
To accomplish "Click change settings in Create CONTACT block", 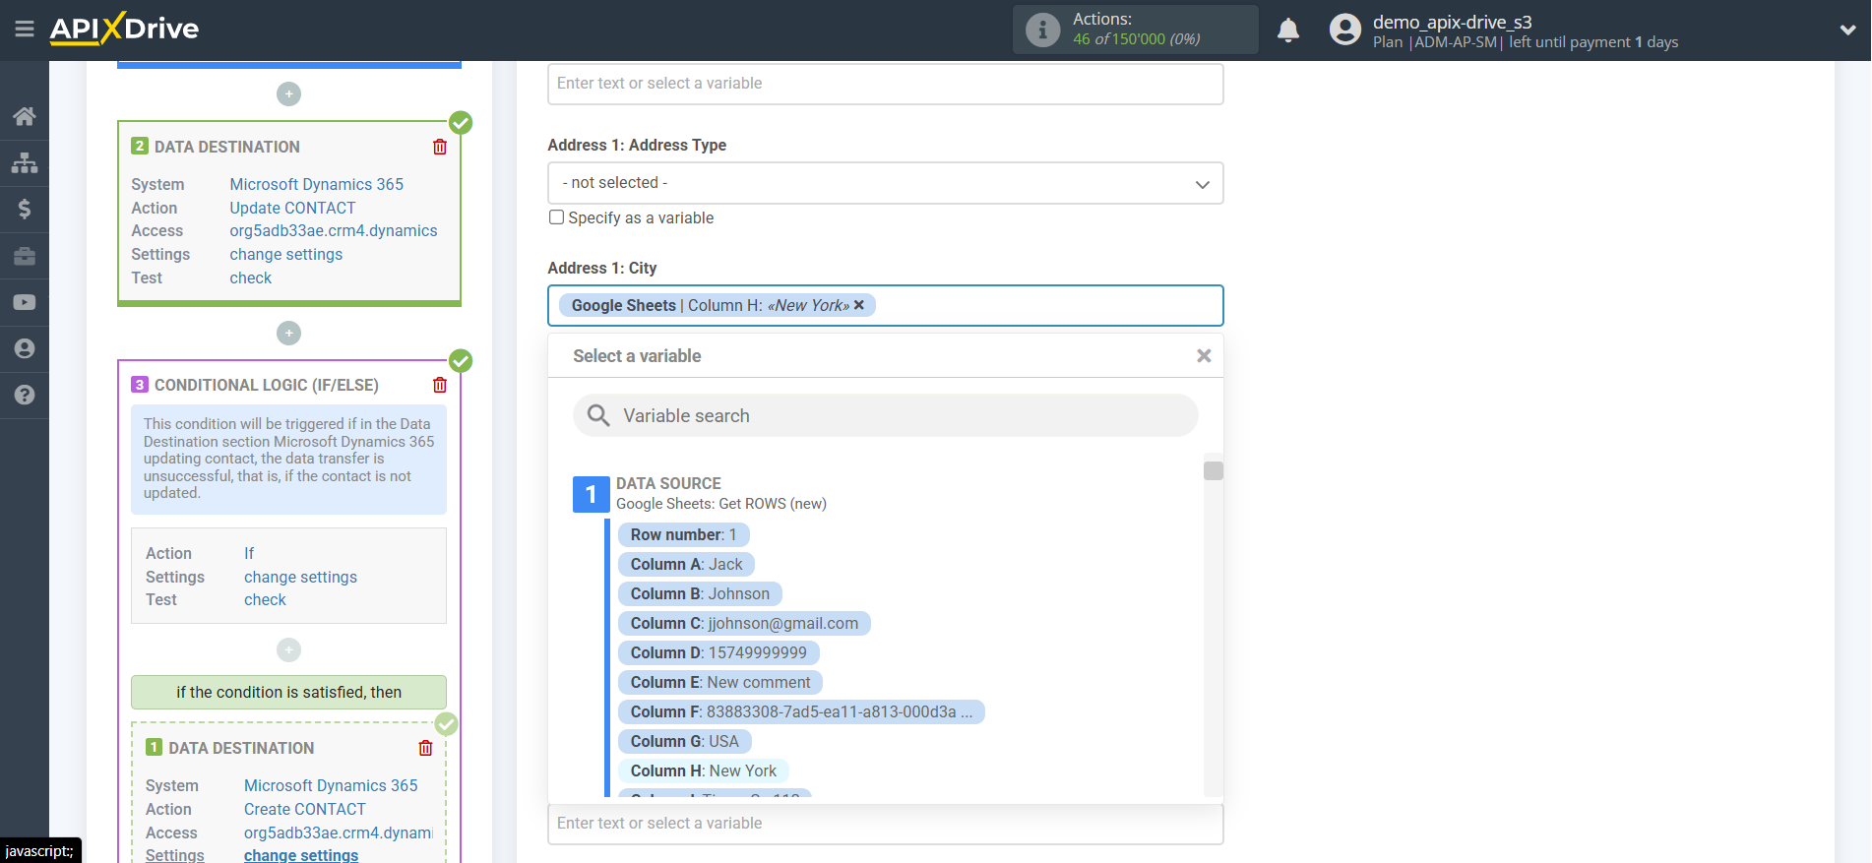I will tap(301, 855).
